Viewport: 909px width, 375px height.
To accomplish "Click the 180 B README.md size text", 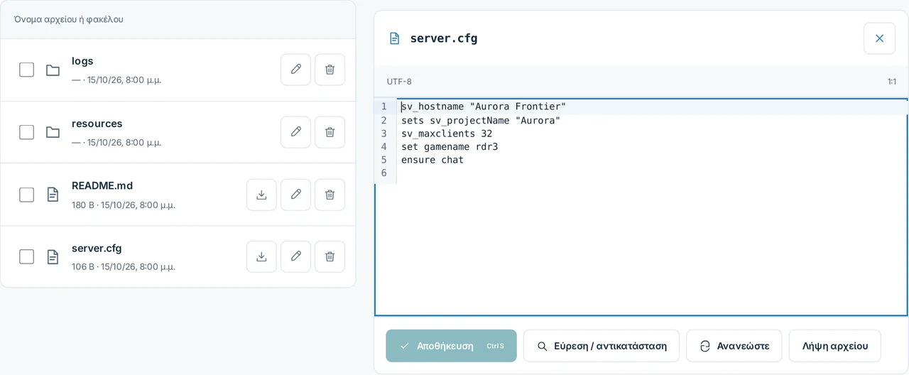I will tap(82, 205).
